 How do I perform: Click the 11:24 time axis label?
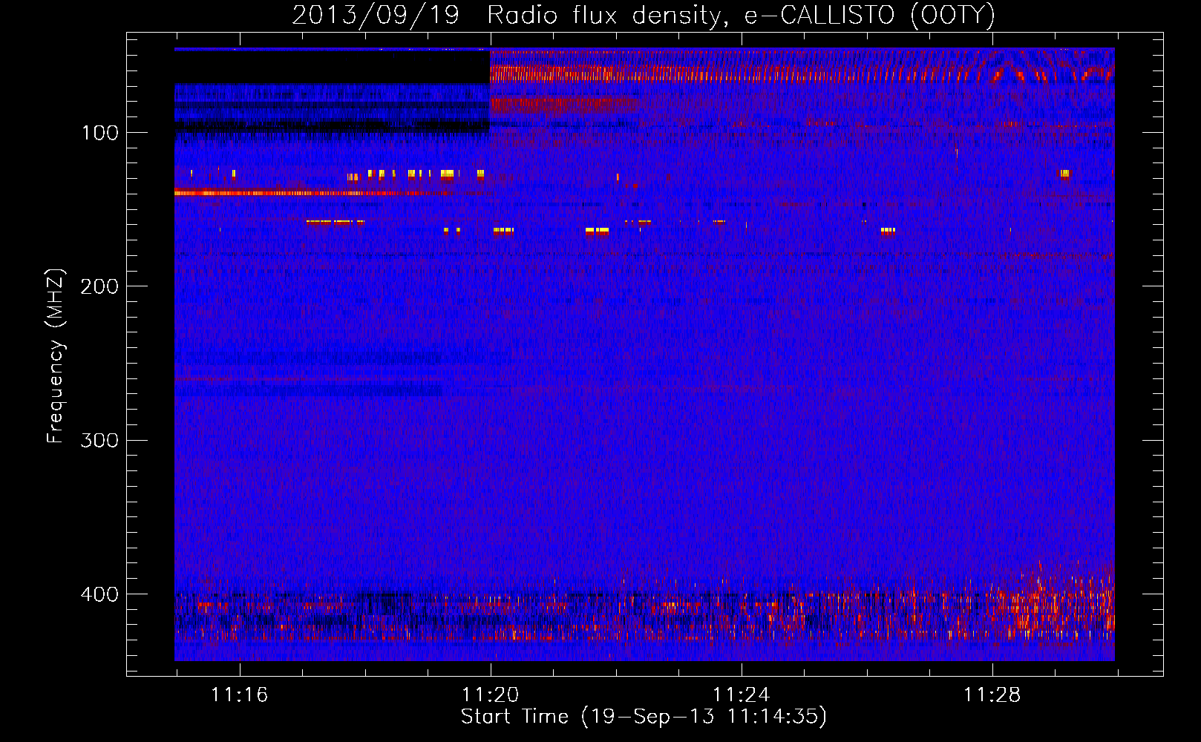(742, 695)
